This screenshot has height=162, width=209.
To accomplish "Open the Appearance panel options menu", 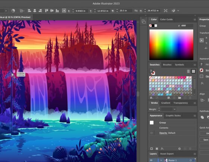I will point(195,116).
